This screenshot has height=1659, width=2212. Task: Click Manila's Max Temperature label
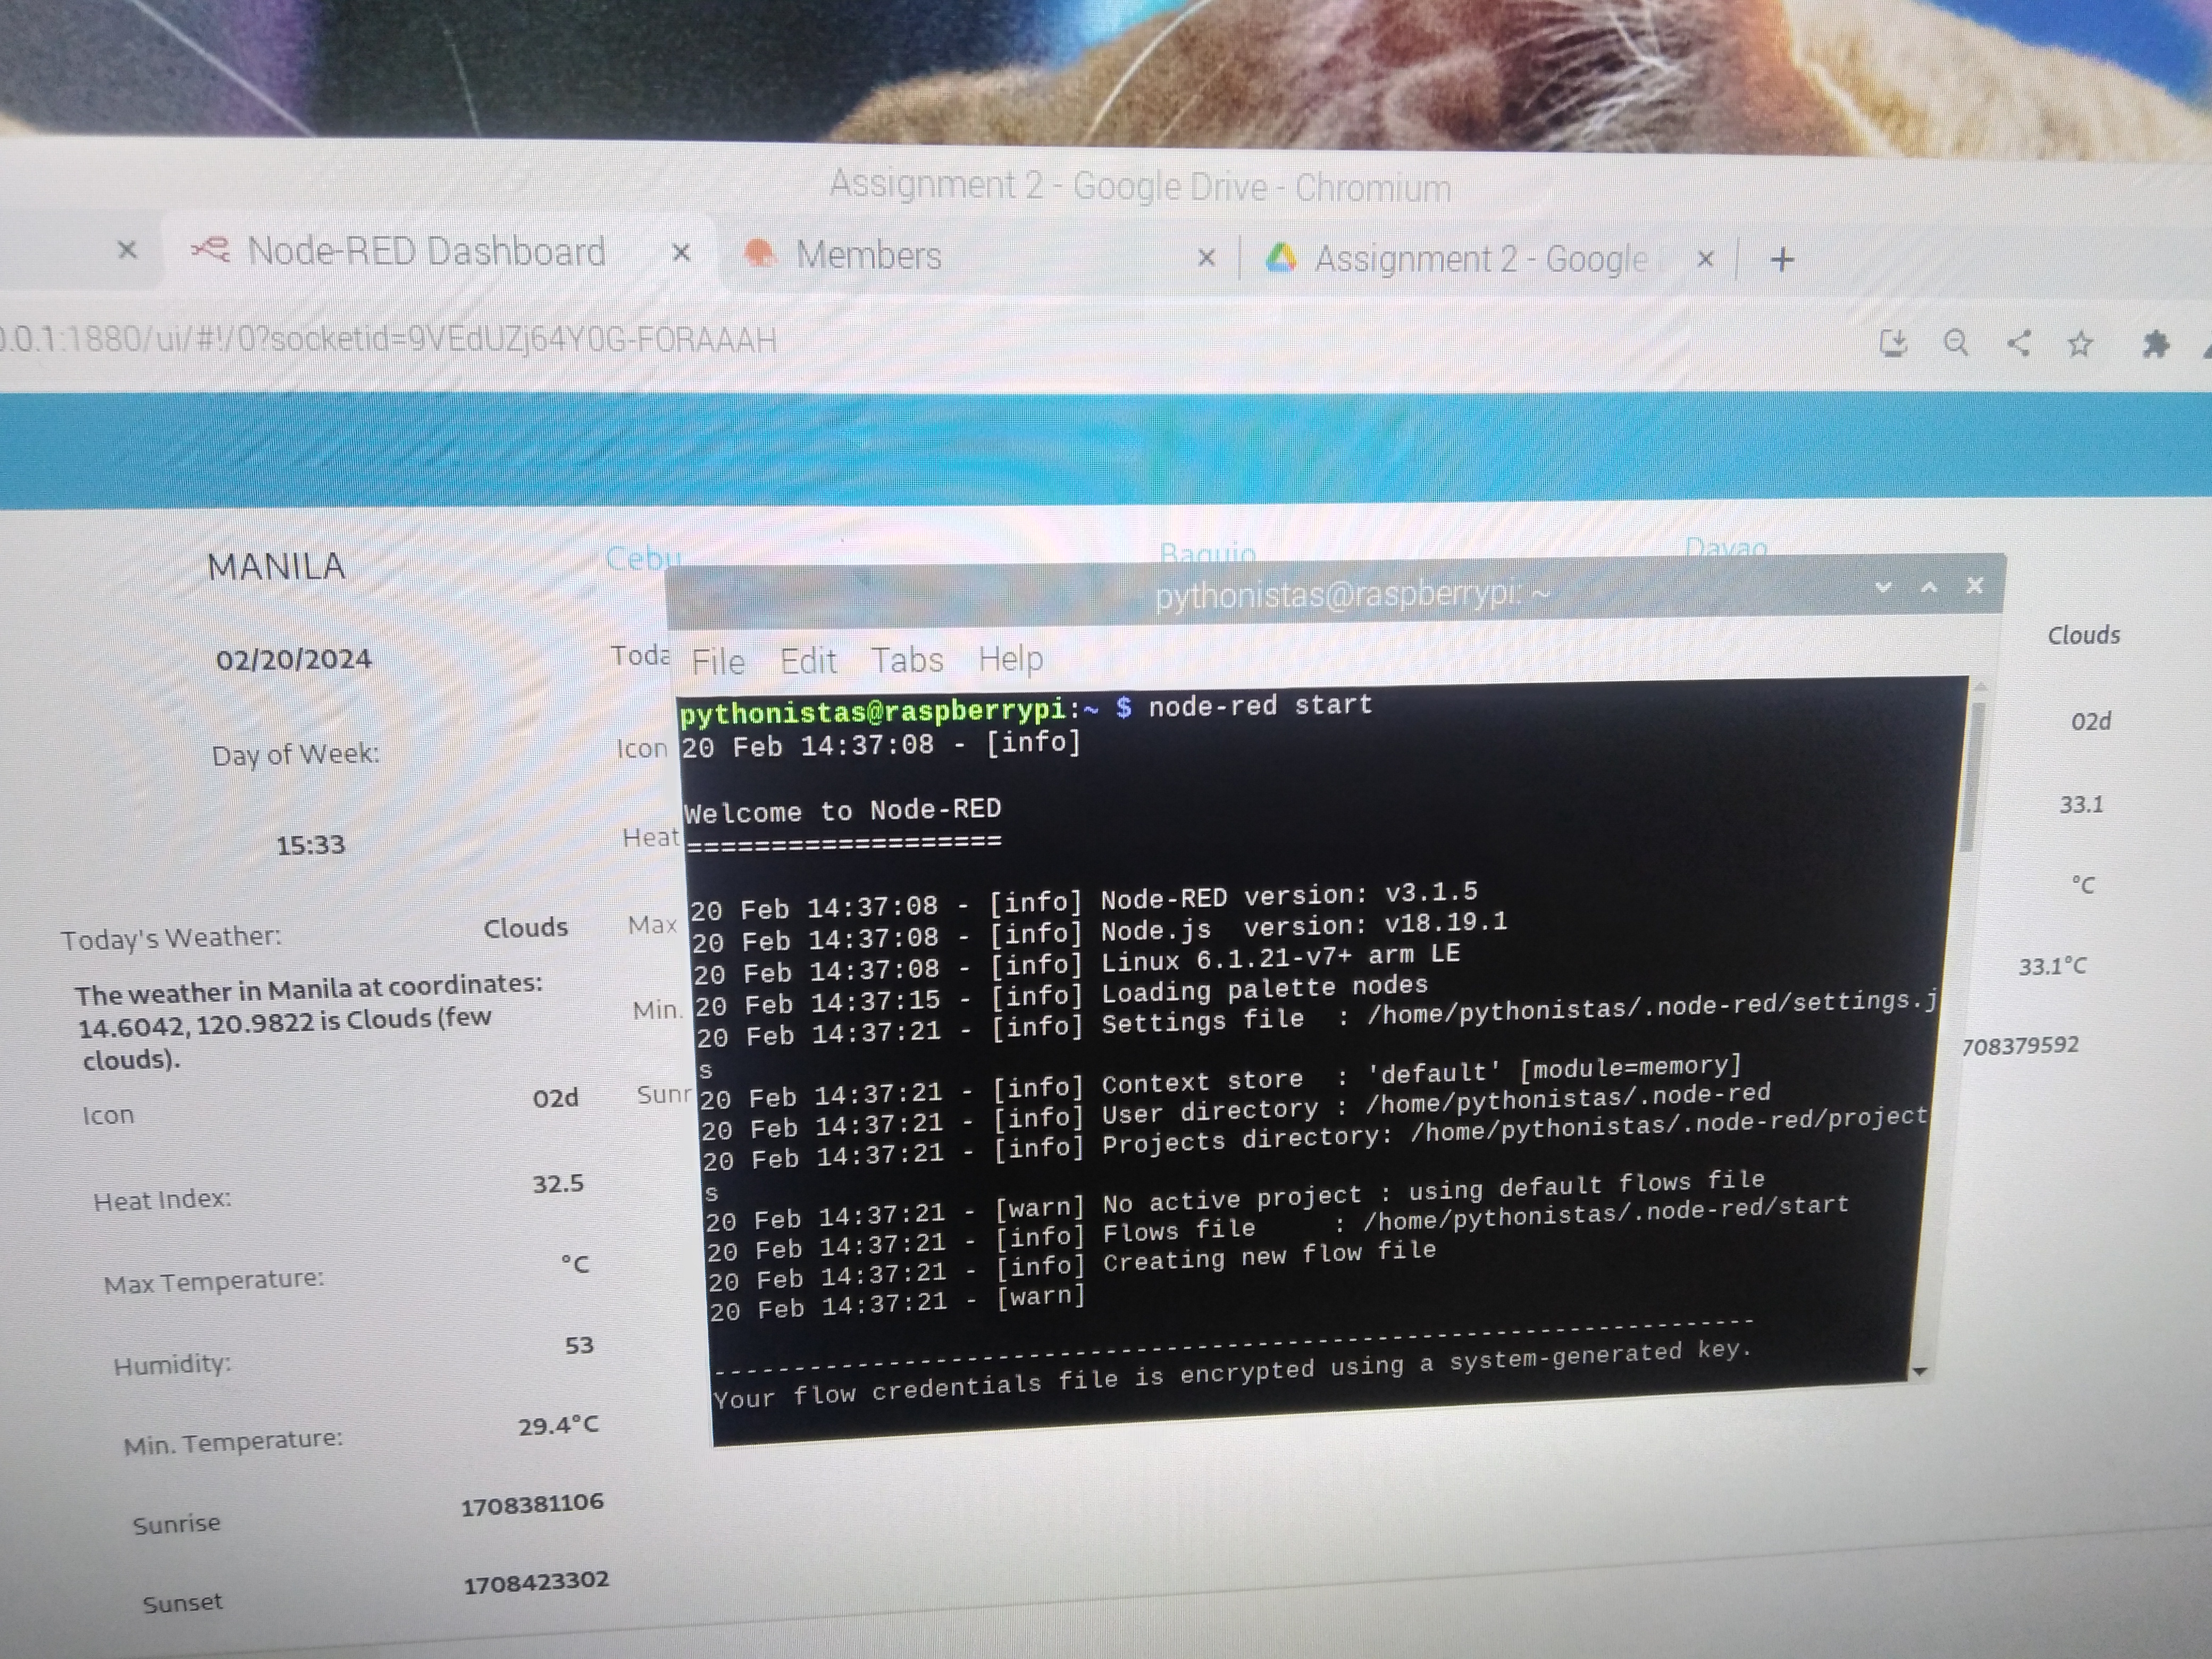[214, 1281]
